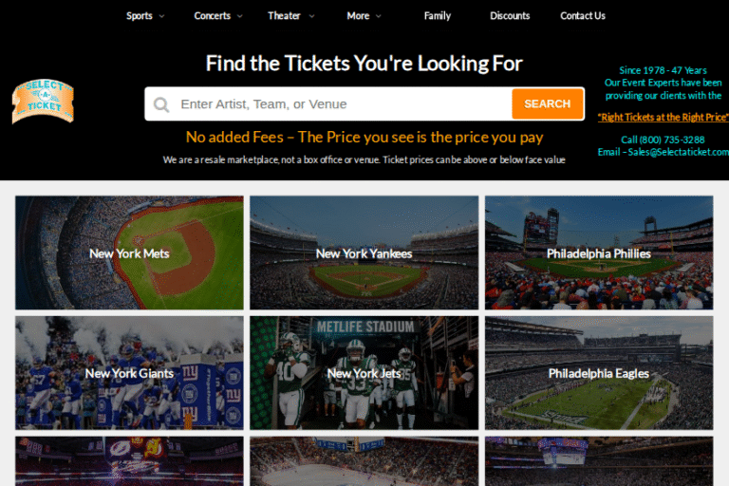Go to the Contact Us page

click(583, 16)
